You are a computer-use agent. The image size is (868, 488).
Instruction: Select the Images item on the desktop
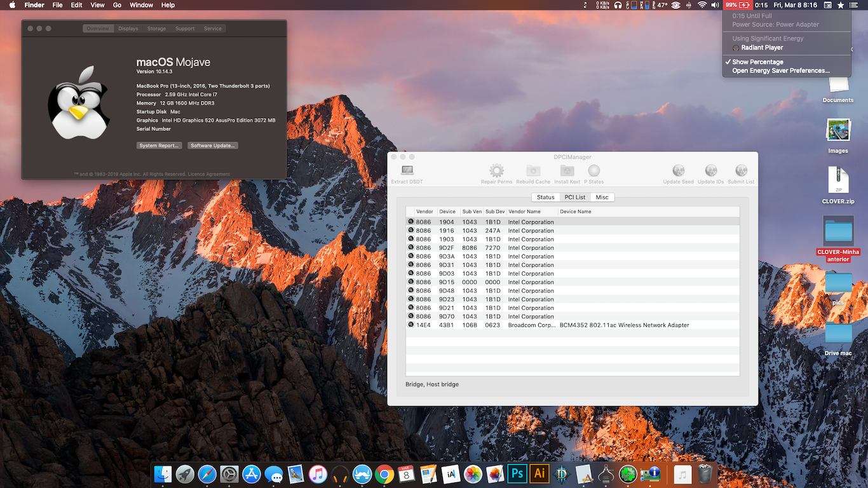pos(838,136)
